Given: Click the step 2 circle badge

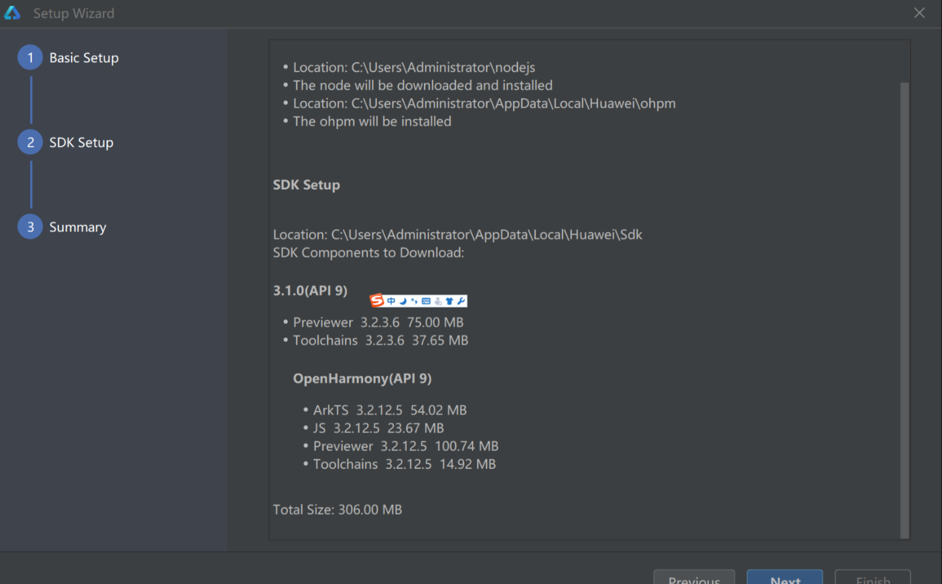Looking at the screenshot, I should click(30, 143).
